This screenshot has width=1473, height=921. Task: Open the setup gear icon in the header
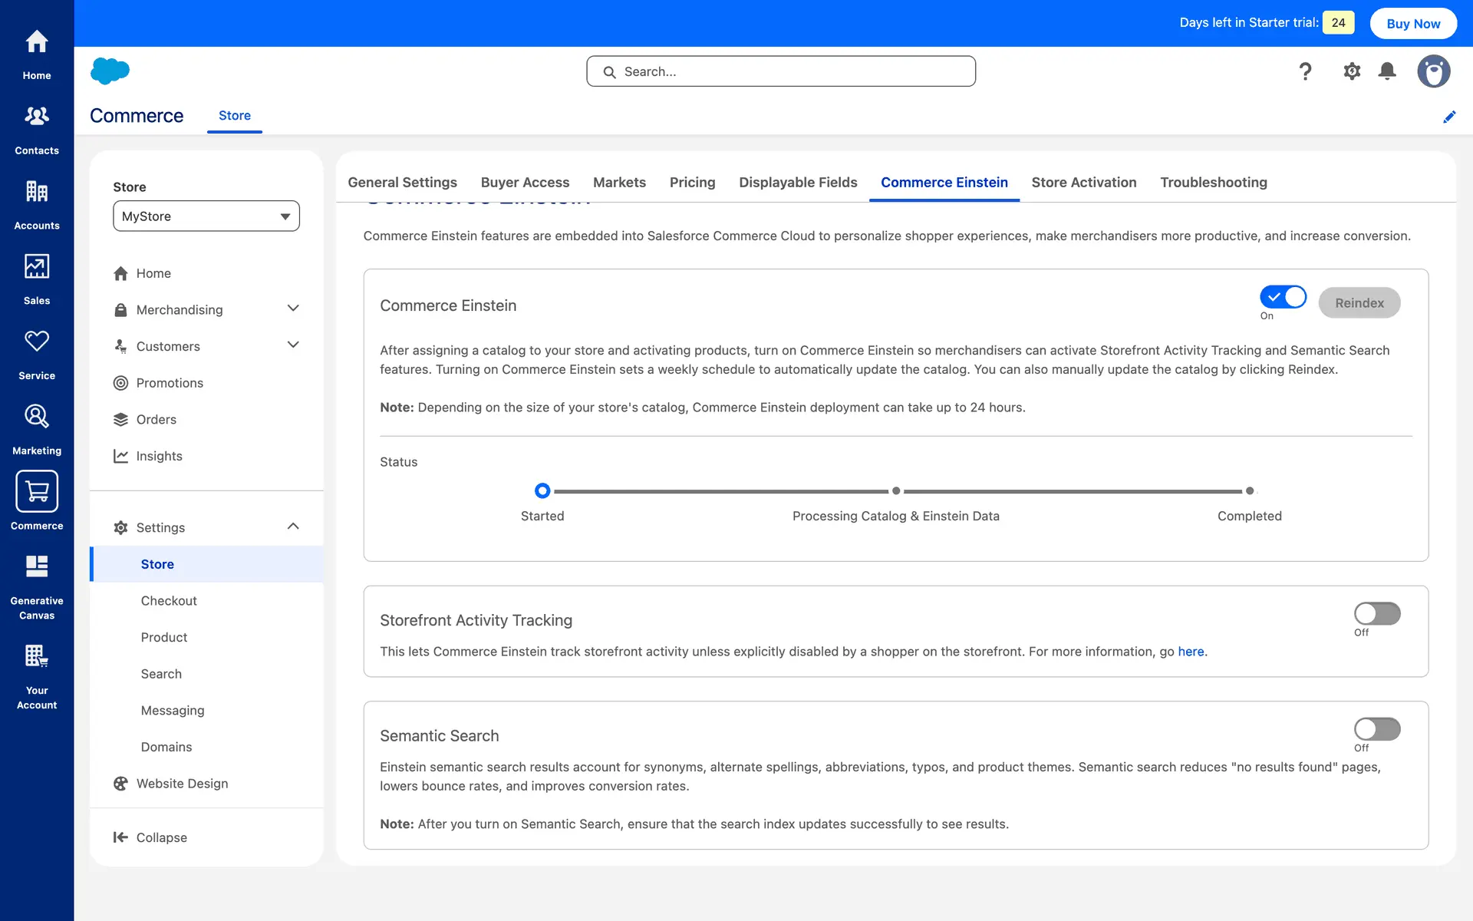pyautogui.click(x=1351, y=71)
